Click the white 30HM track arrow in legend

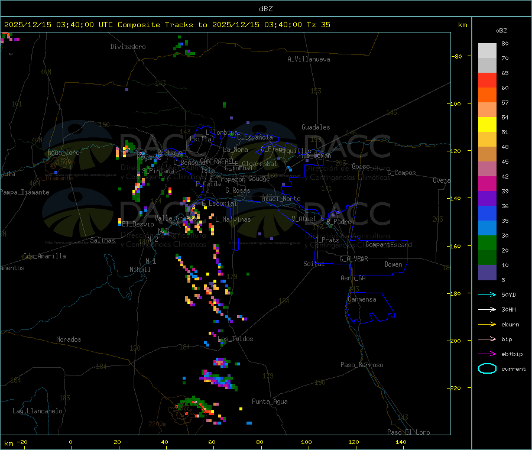487,309
